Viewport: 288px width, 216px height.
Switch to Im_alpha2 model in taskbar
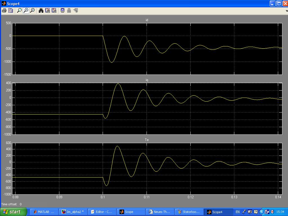pyautogui.click(x=73, y=212)
